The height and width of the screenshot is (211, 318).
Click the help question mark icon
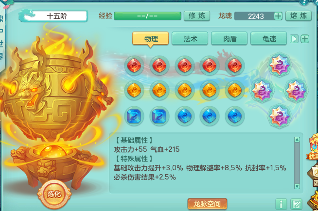click(304, 2)
